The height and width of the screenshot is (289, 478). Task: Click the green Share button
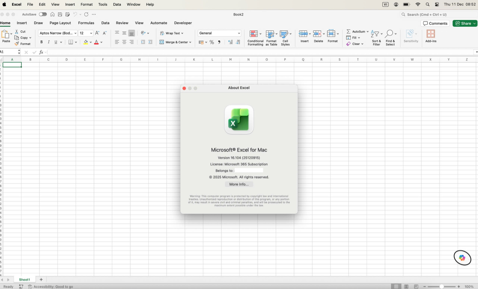pyautogui.click(x=465, y=23)
